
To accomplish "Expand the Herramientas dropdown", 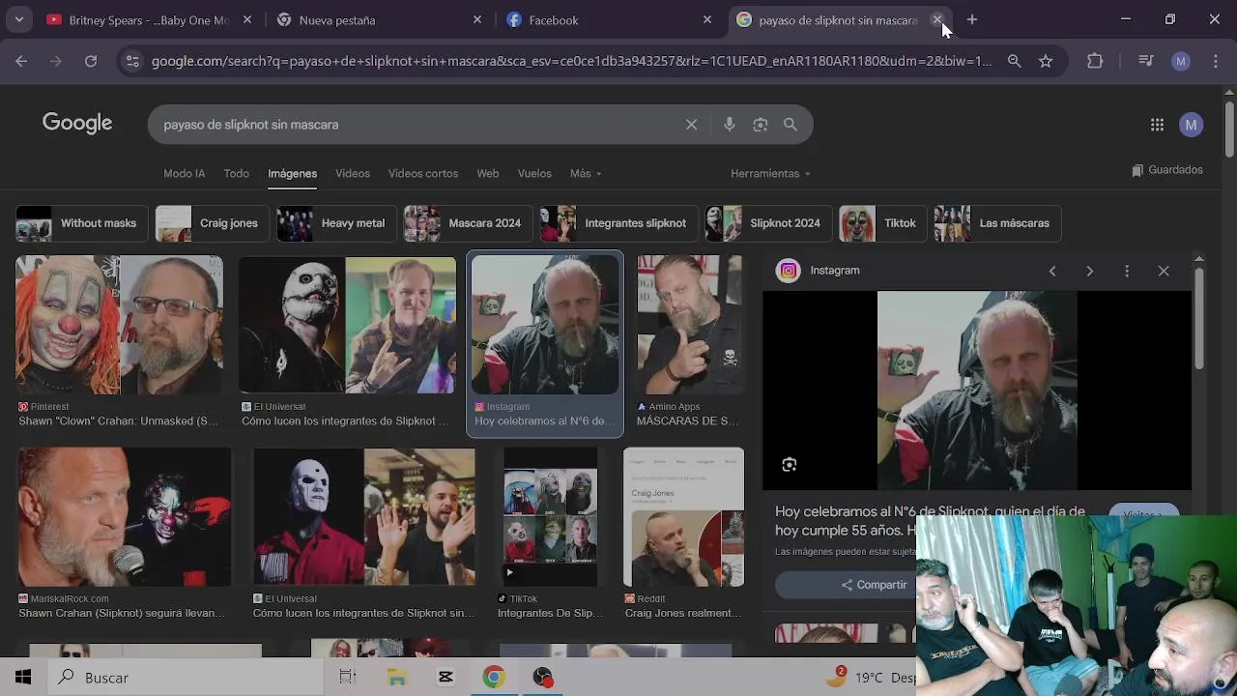I will click(770, 174).
